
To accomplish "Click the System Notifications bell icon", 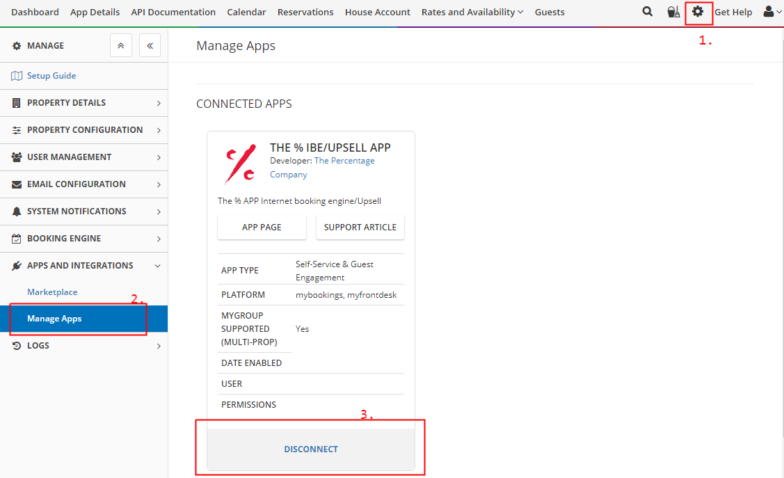I will (x=17, y=212).
